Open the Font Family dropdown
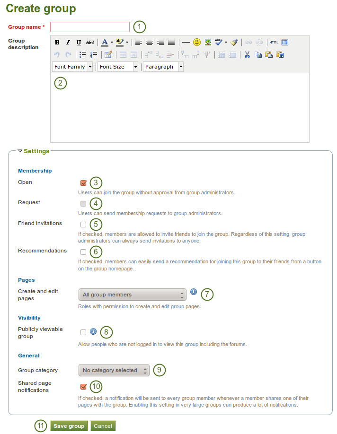Viewport: 337px width, 434px height. point(72,67)
